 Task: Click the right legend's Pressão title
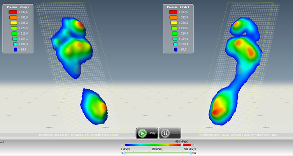178,7
